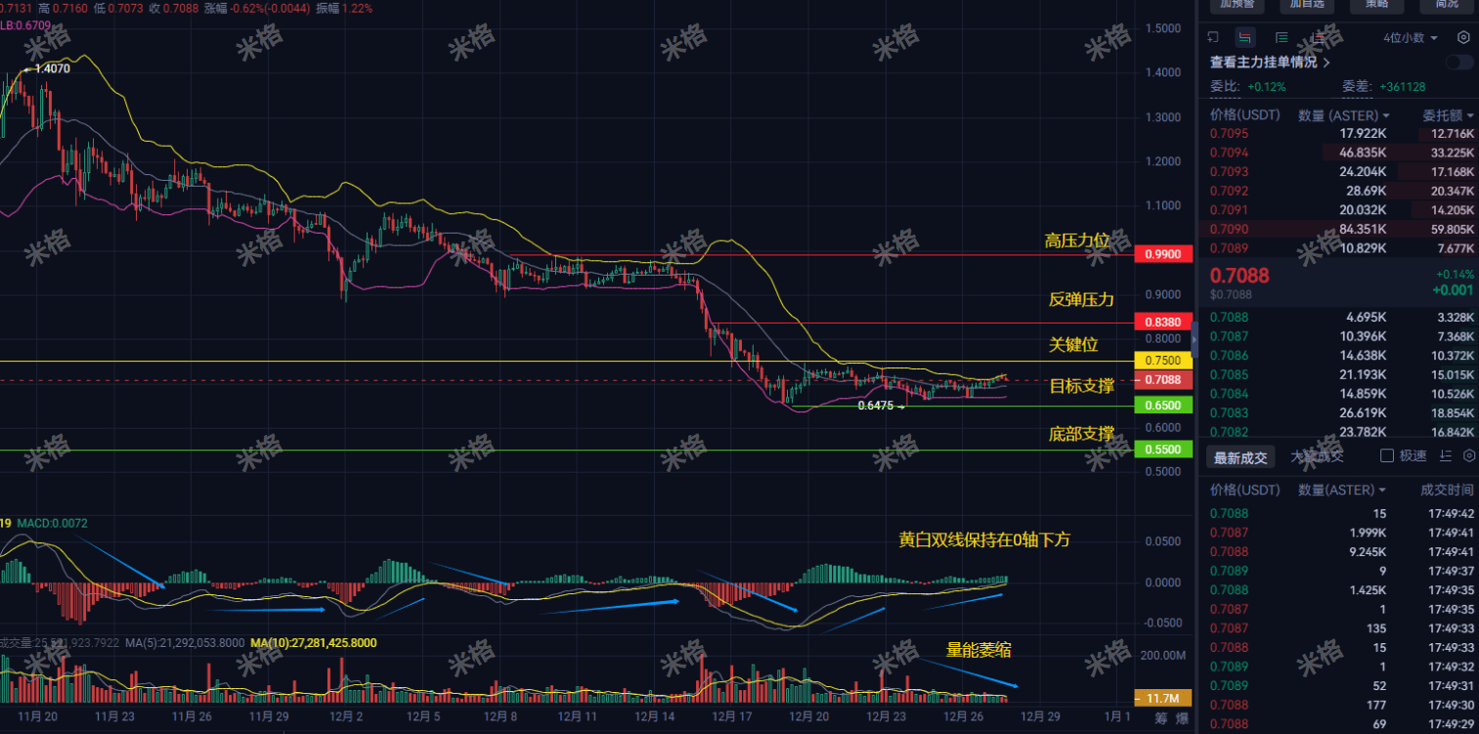Click bid price 0.7084 in order book
Viewport: 1479px width, 734px height.
[x=1228, y=393]
